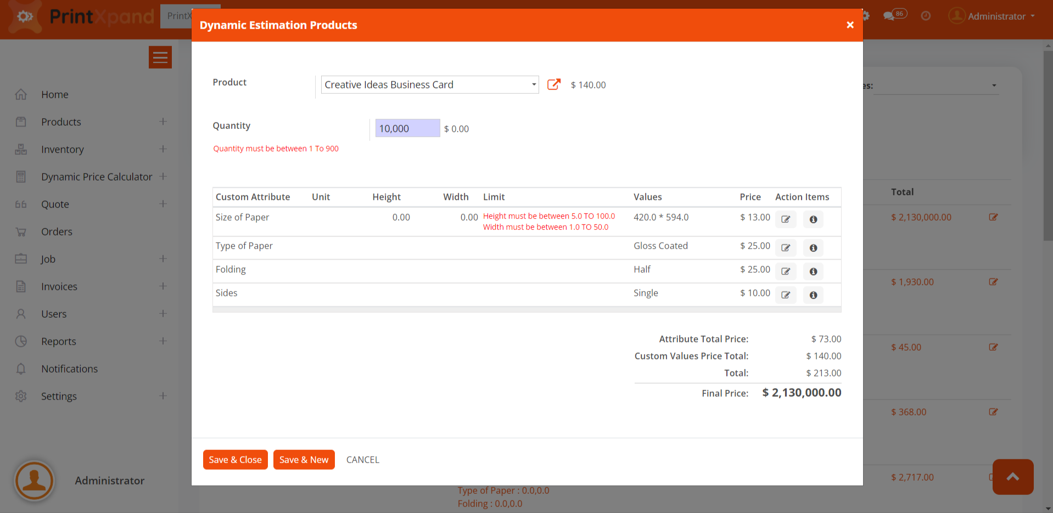Cancel the Dynamic Estimation dialog
The image size is (1053, 513).
coord(362,460)
